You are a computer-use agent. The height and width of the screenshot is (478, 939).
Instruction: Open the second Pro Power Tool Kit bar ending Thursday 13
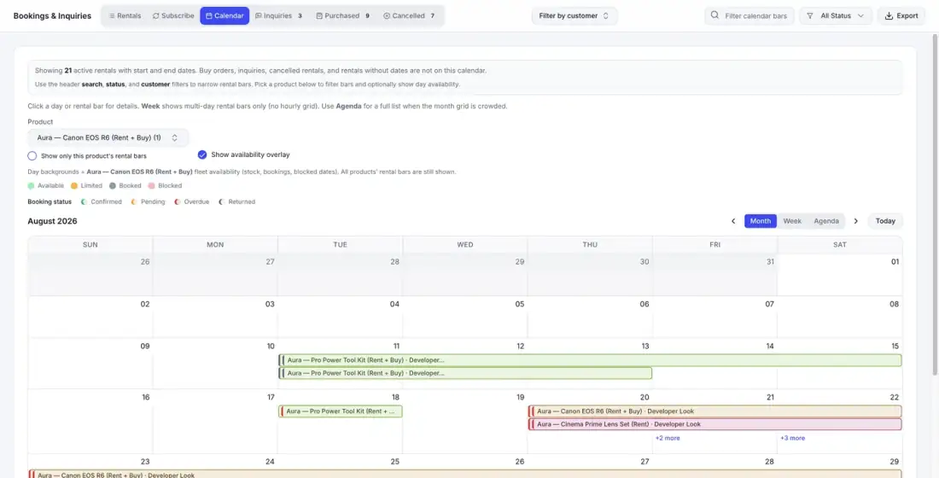coord(464,373)
